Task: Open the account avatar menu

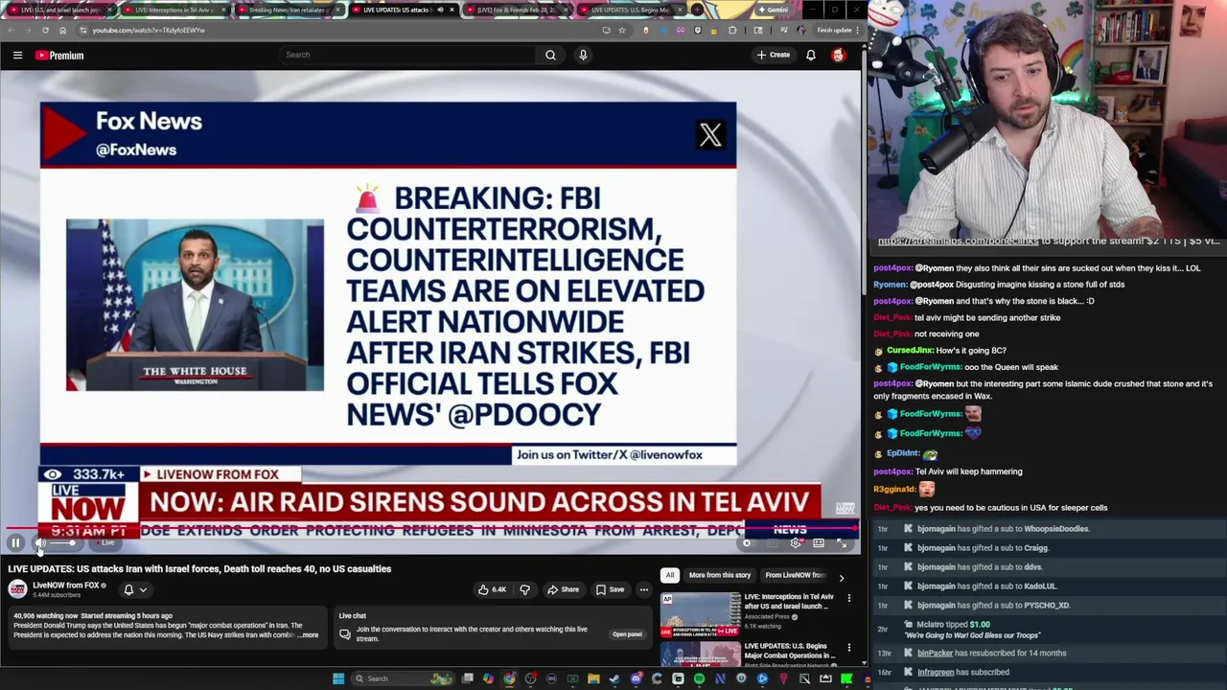Action: click(839, 55)
